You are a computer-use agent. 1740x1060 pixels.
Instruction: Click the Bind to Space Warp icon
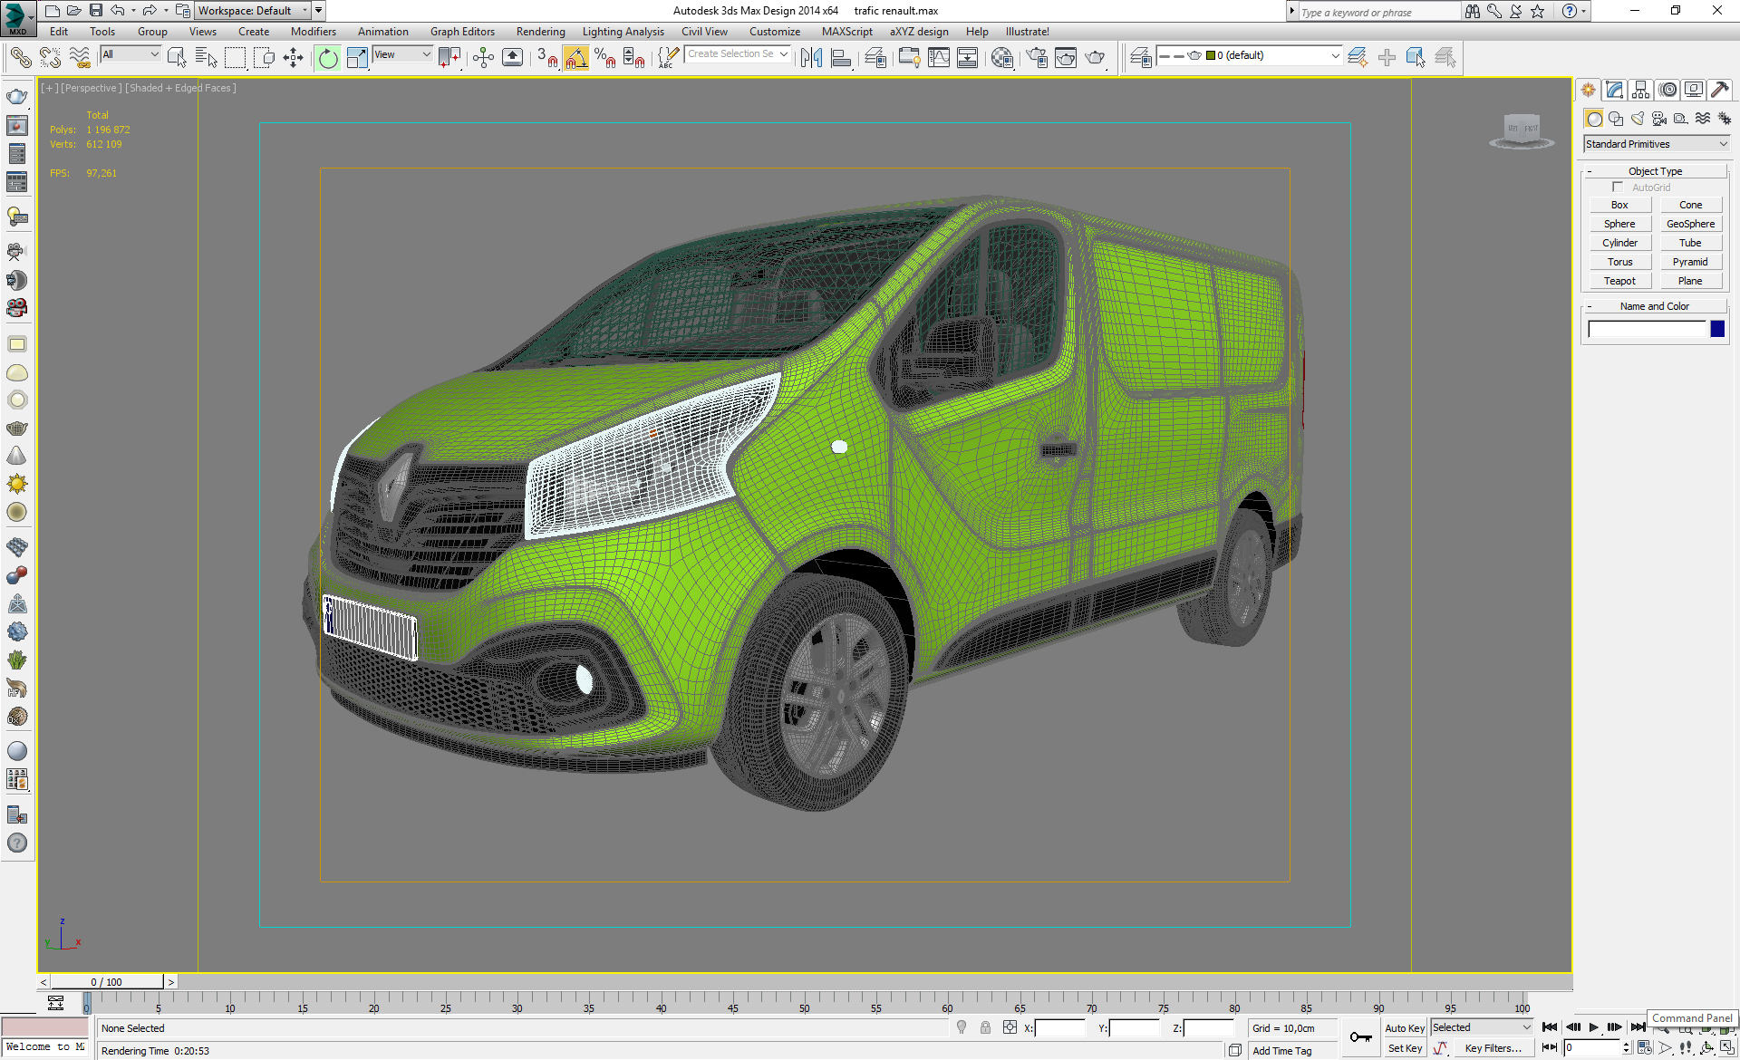(x=80, y=58)
